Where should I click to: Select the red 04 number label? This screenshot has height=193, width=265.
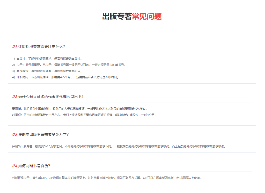pos(14,166)
